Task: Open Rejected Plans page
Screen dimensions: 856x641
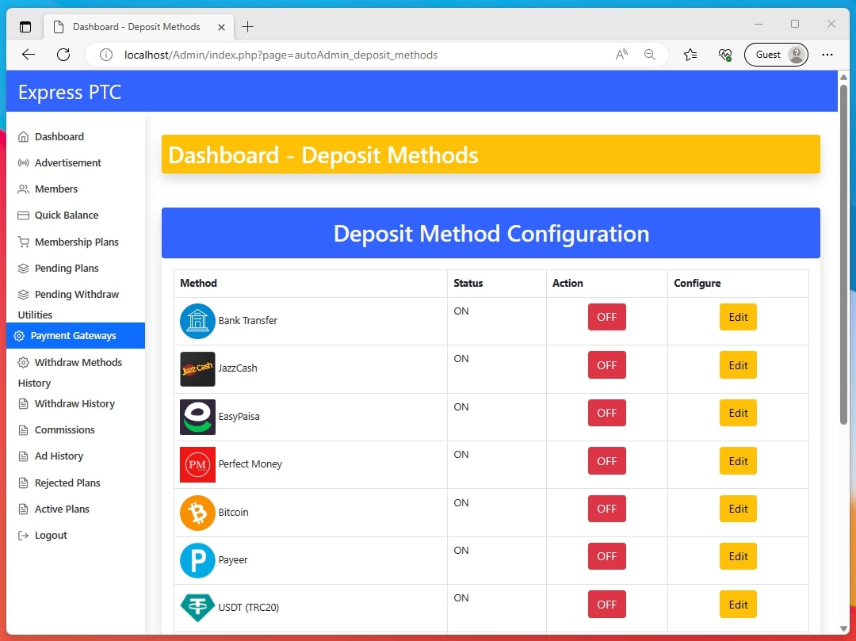Action: 76,483
